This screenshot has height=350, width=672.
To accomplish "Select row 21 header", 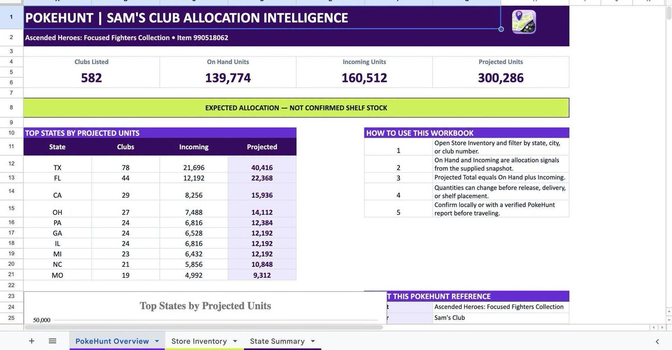I will tap(11, 275).
